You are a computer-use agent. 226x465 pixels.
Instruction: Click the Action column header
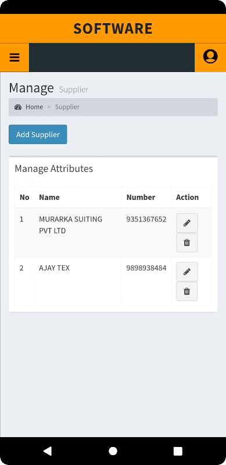(x=188, y=197)
